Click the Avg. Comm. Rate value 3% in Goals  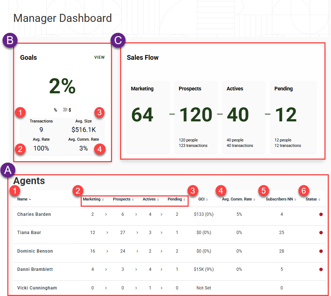coord(84,148)
